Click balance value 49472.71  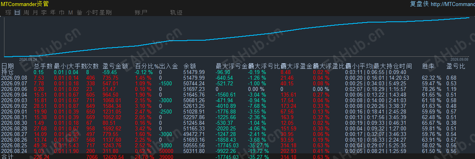194,134
